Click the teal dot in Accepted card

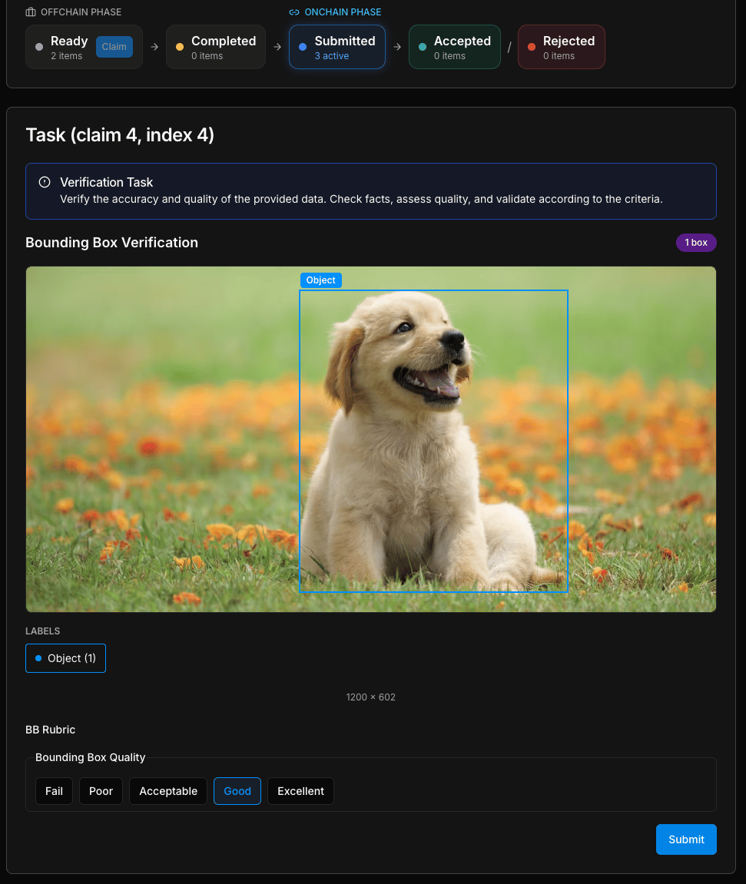[423, 47]
